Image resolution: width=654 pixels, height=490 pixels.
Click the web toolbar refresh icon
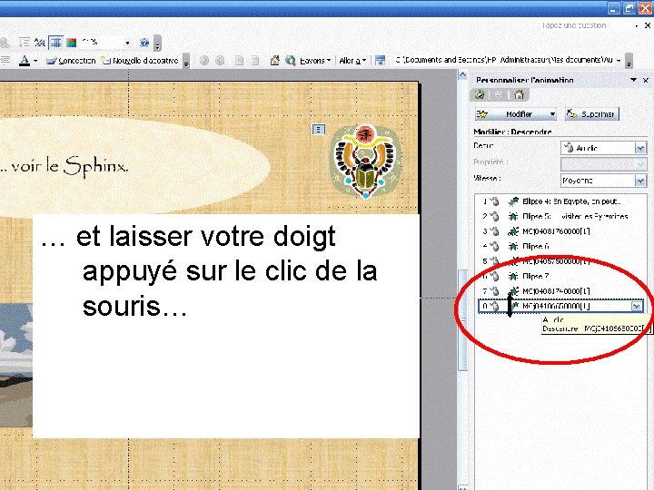click(255, 61)
